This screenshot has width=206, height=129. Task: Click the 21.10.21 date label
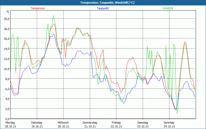pyautogui.click(x=89, y=126)
